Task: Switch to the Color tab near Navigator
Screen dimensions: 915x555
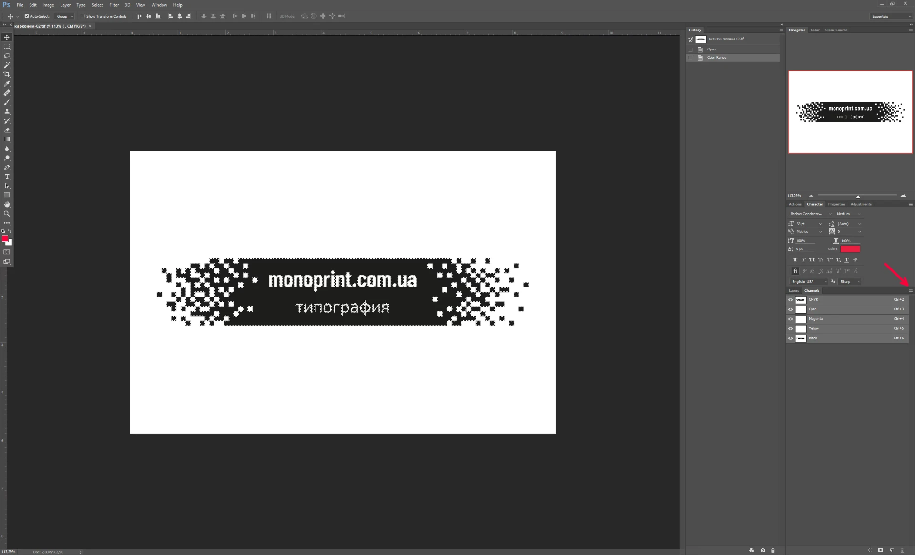Action: pos(815,30)
